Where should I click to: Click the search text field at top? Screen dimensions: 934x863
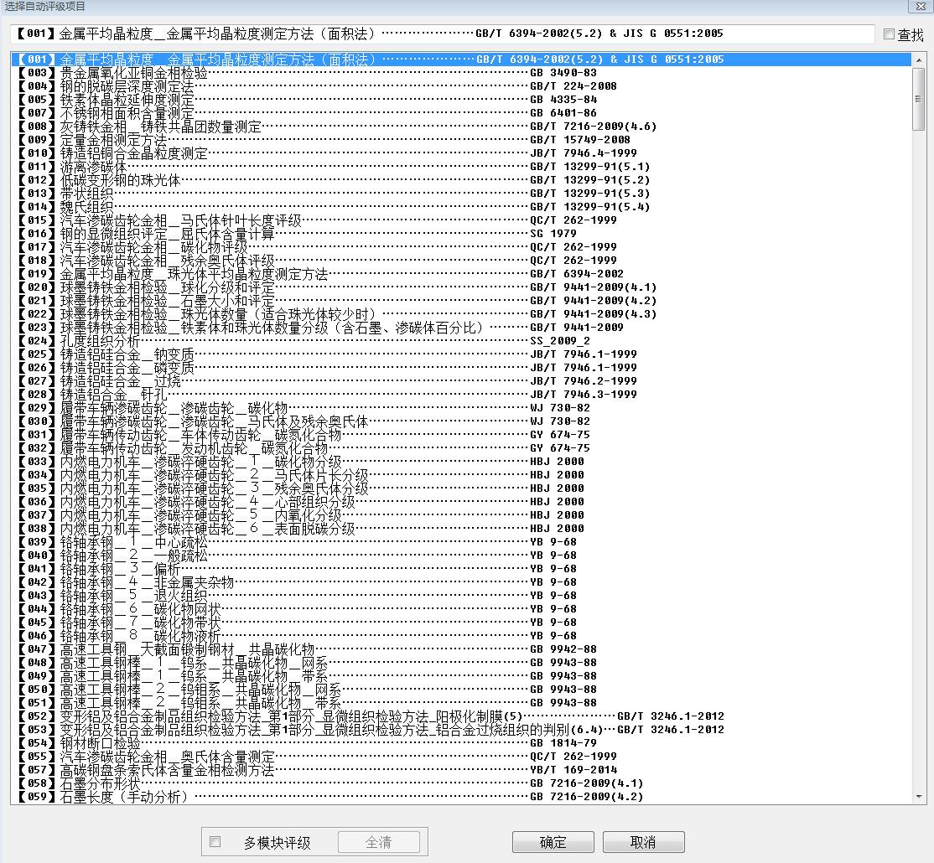point(443,34)
